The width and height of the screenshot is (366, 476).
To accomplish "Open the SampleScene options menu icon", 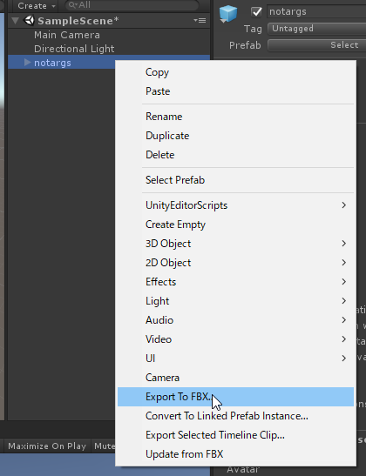I will click(x=200, y=20).
